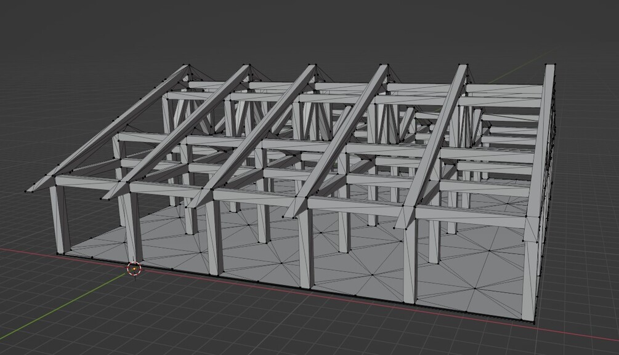Select the tall end wall on the right

pyautogui.click(x=538, y=193)
